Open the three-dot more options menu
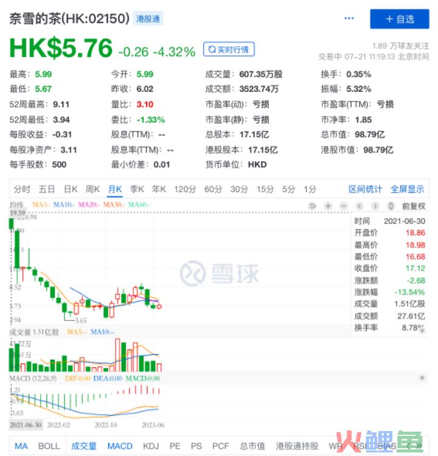 pos(349,18)
